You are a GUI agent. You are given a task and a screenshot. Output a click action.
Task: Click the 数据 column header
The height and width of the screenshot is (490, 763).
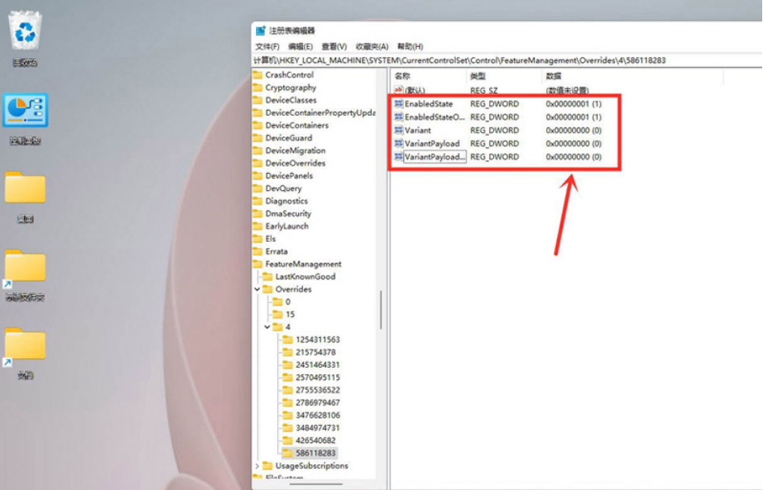tap(554, 76)
